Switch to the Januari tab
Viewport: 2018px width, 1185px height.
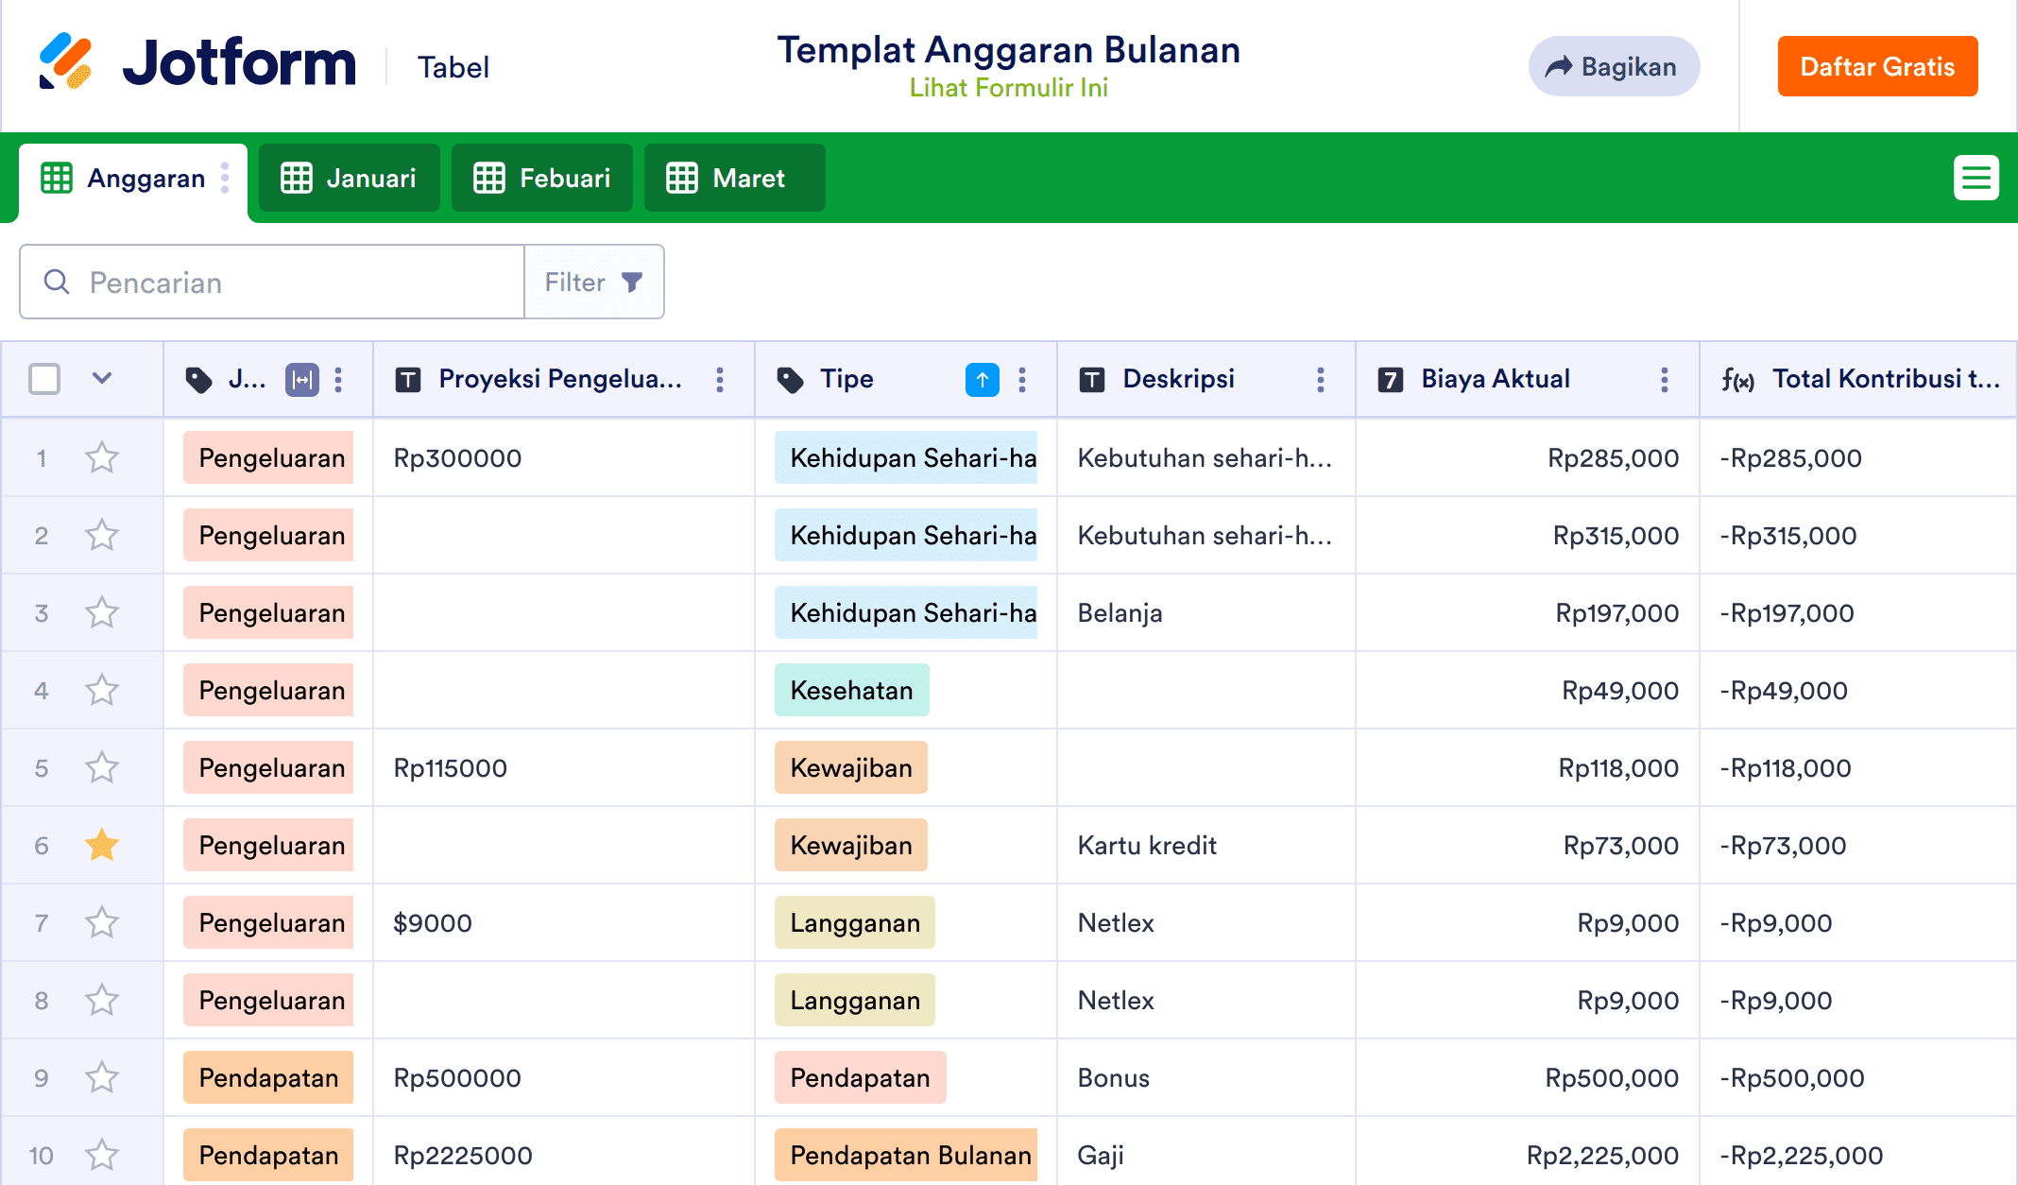tap(349, 178)
